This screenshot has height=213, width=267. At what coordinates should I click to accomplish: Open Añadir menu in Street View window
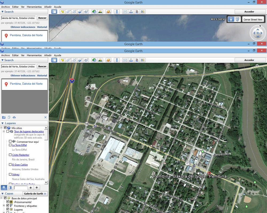(48, 7)
